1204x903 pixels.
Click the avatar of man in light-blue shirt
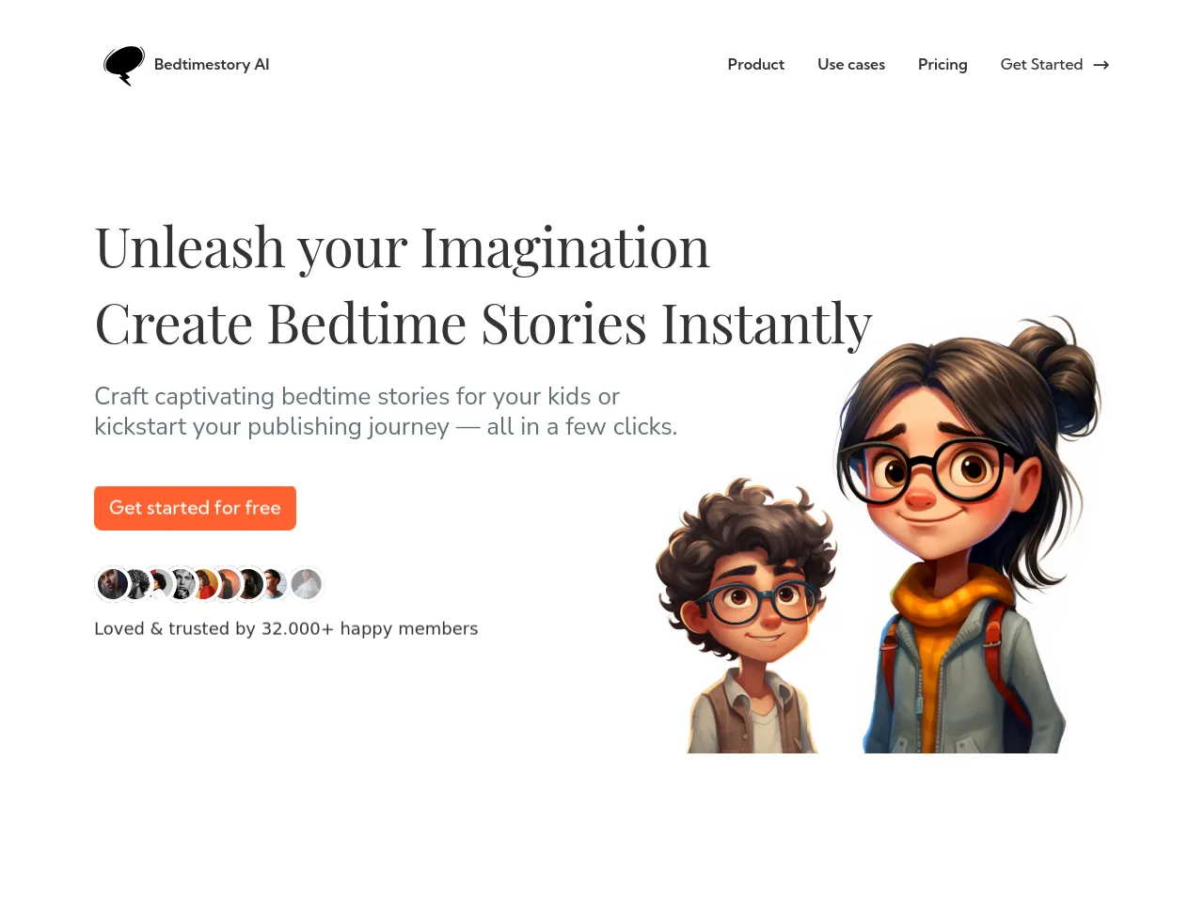pyautogui.click(x=276, y=584)
